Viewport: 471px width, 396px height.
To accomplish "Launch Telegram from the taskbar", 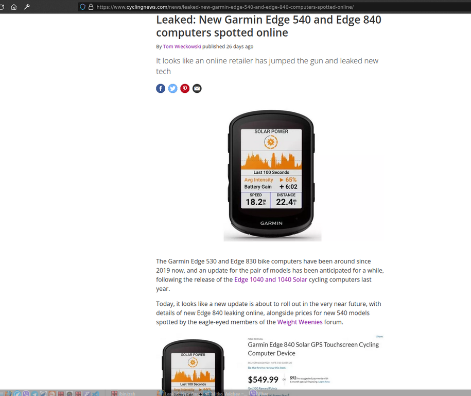I will point(34,393).
